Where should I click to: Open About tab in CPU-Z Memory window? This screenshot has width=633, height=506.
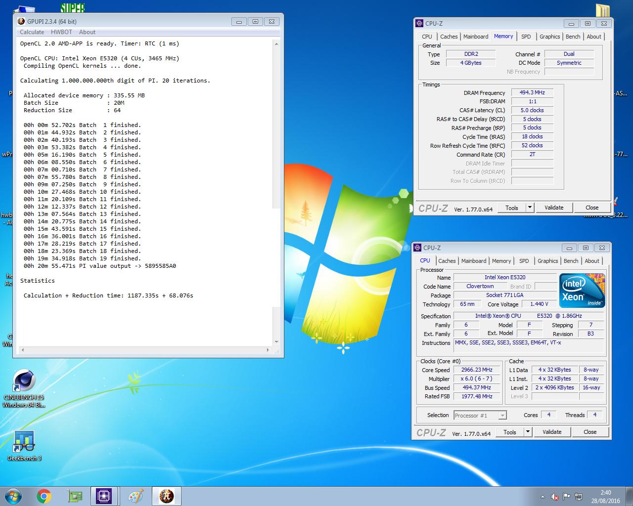tap(594, 37)
